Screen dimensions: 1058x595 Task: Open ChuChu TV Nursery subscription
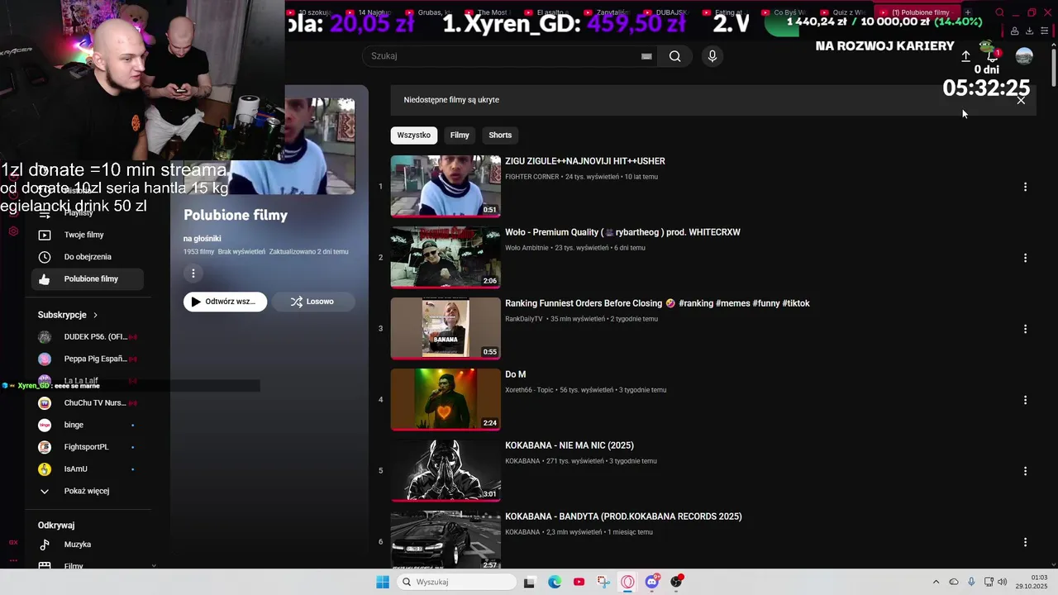tap(87, 403)
